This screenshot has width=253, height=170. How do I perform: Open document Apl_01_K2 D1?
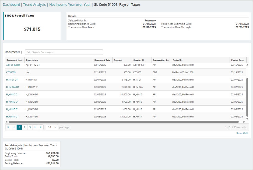pos(13,65)
